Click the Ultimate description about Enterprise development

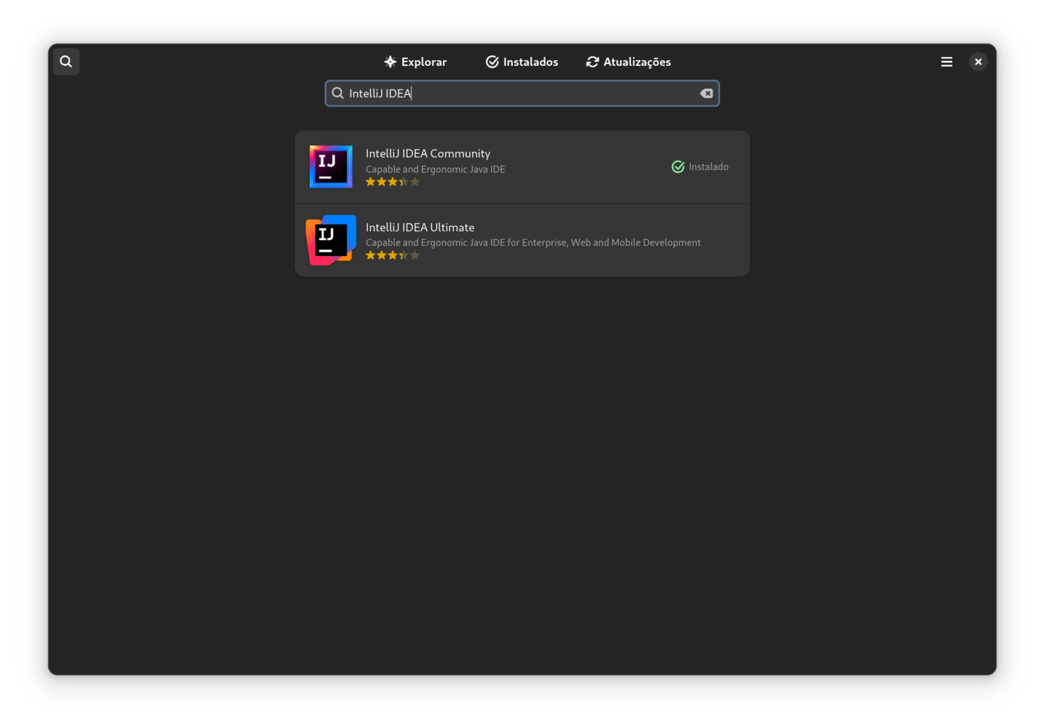532,242
